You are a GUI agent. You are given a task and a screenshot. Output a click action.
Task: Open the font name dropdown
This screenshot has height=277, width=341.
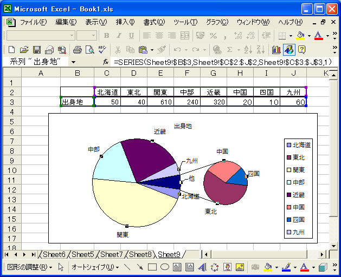point(72,35)
